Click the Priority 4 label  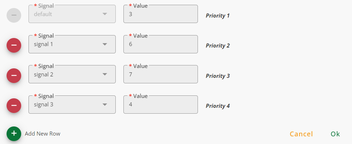tap(218, 106)
